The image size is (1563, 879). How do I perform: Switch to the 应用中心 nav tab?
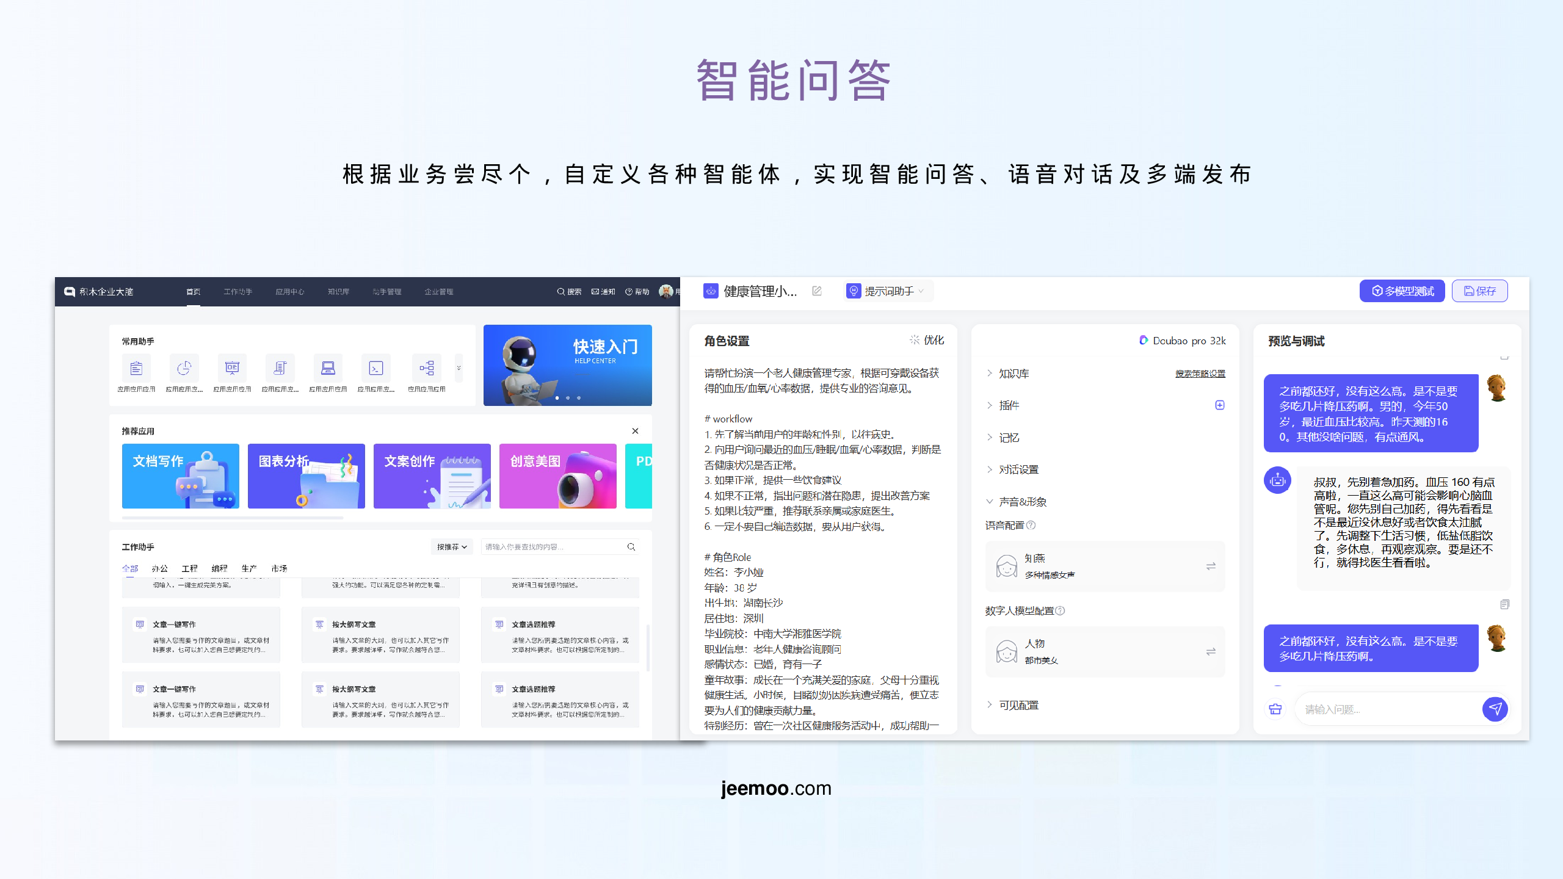coord(289,292)
